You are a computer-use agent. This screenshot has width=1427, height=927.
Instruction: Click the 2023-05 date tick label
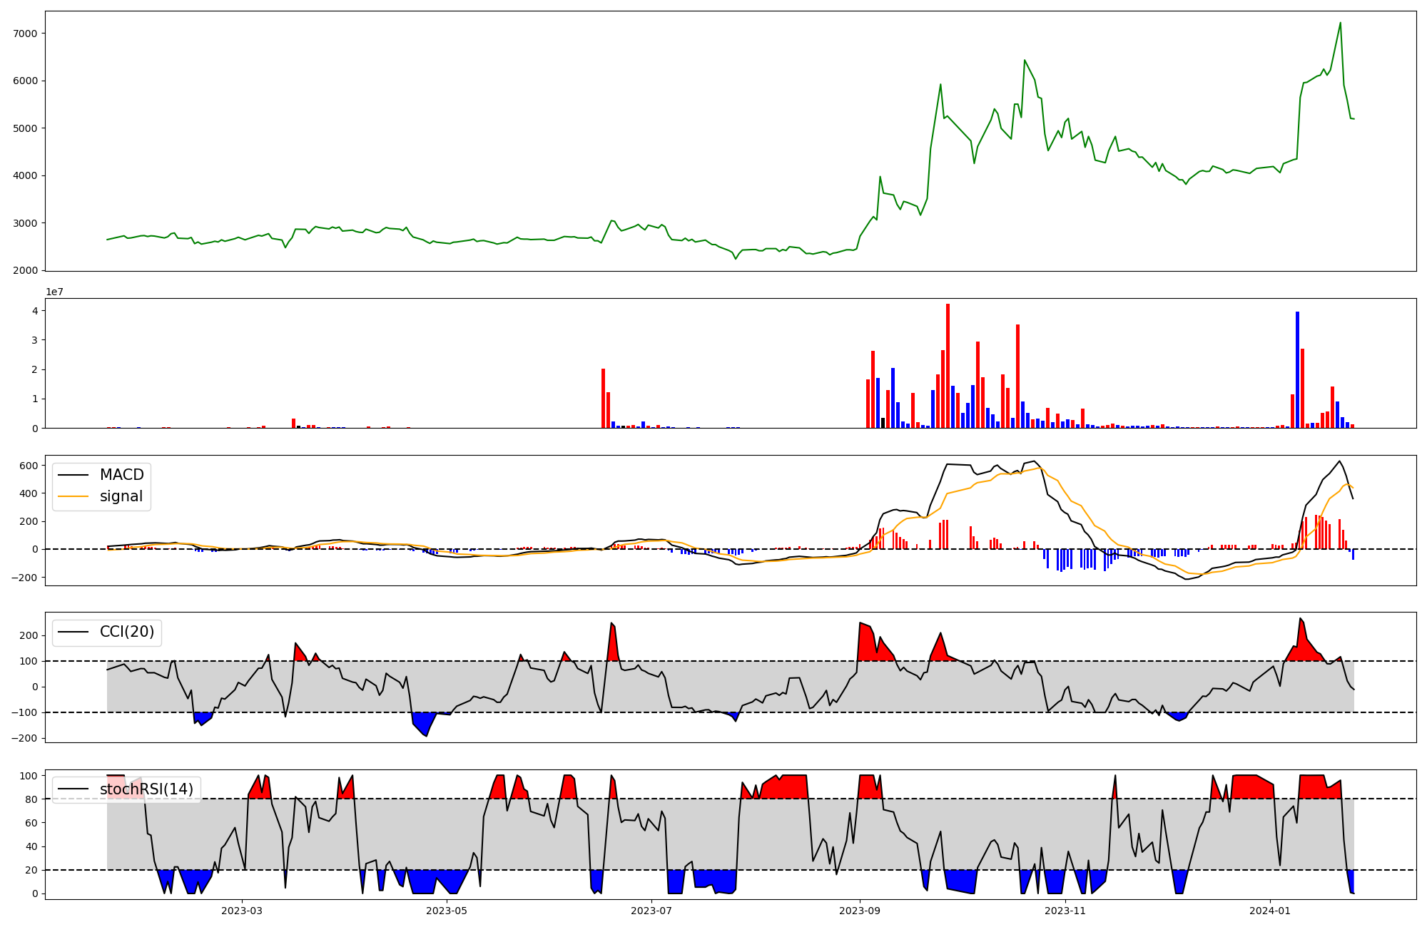(x=447, y=911)
